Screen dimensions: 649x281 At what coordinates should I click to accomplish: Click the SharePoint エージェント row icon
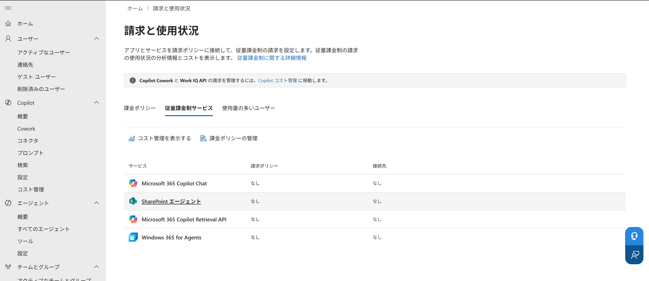pyautogui.click(x=133, y=201)
